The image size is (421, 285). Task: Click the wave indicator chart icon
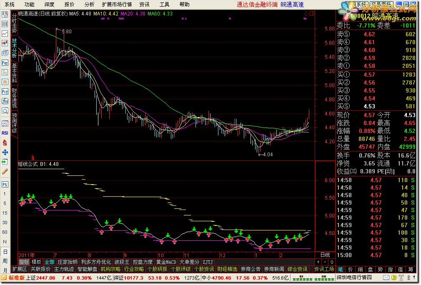point(5,124)
